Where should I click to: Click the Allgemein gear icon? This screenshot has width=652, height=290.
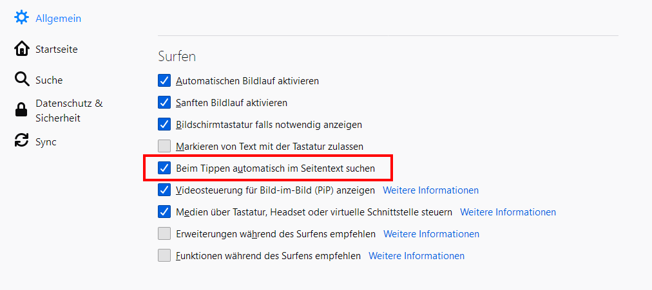22,18
